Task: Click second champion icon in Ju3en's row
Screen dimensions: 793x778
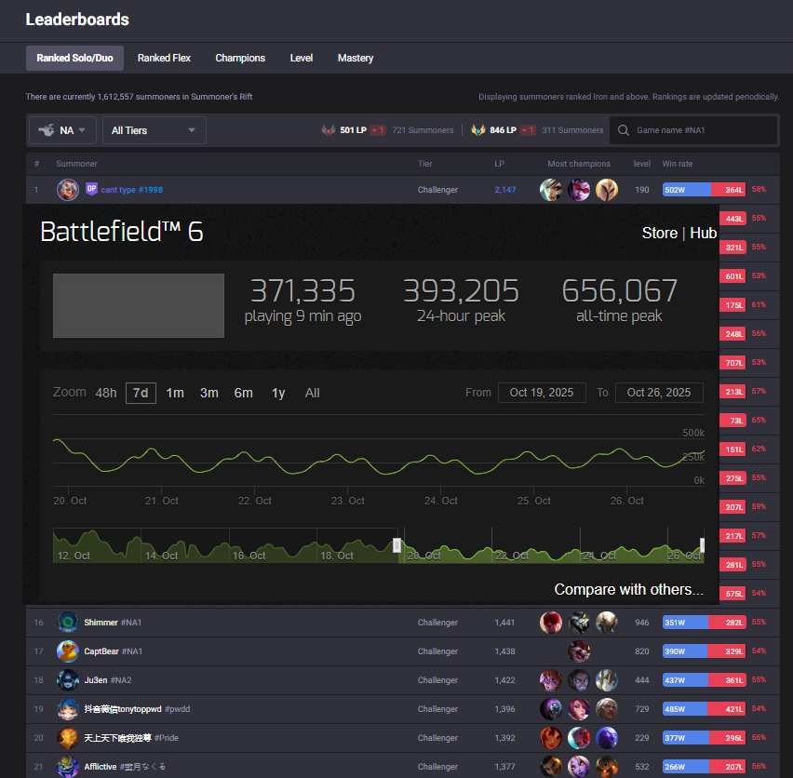Action: click(579, 680)
